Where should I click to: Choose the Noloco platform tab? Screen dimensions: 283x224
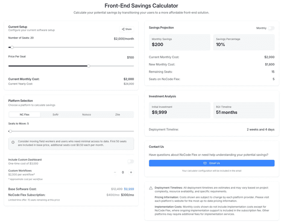pyautogui.click(x=87, y=115)
